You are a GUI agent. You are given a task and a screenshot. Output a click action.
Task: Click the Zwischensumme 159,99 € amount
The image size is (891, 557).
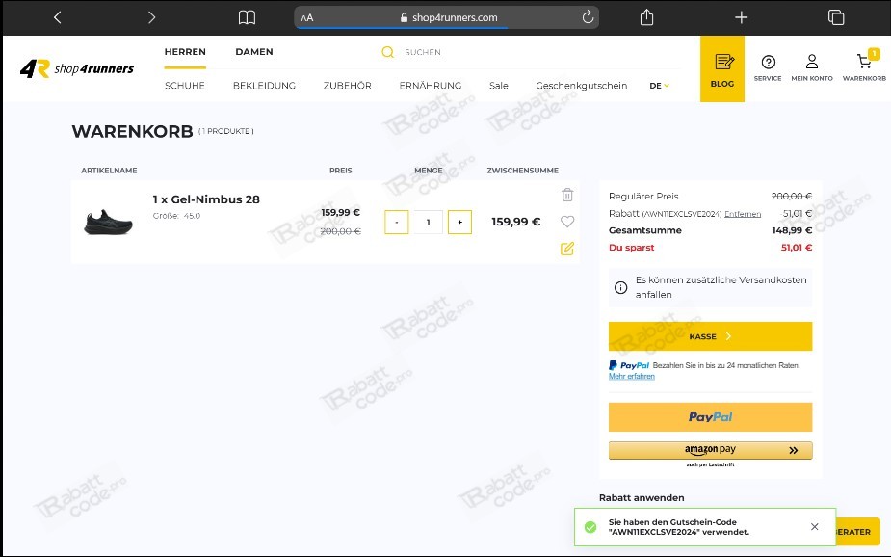(516, 222)
